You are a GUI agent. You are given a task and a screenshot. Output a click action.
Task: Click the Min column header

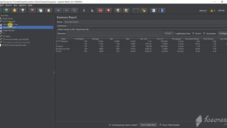(x=111, y=39)
